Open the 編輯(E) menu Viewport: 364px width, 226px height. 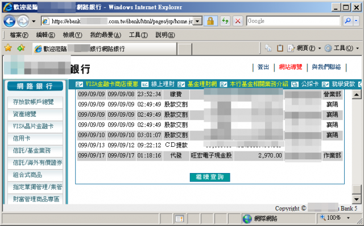point(45,35)
